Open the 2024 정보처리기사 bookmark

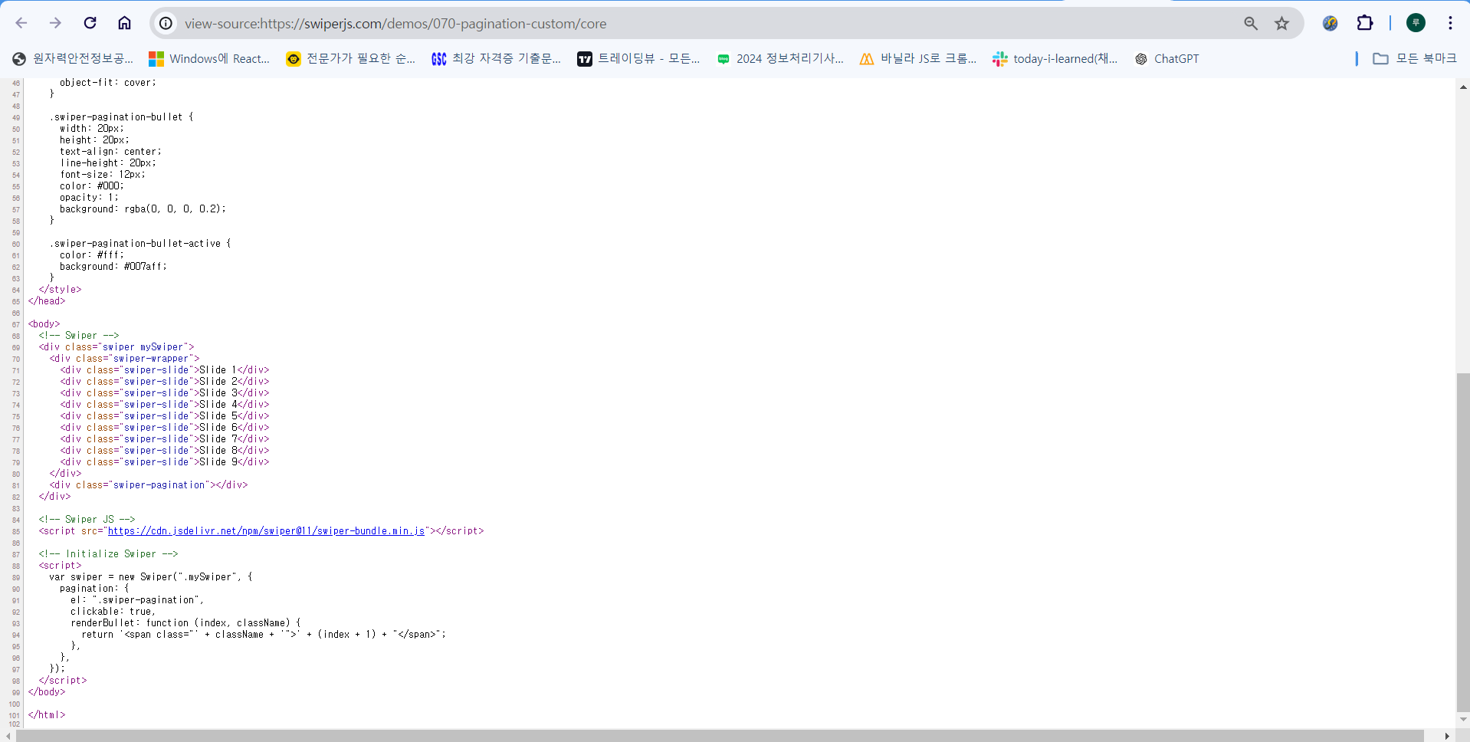[780, 58]
